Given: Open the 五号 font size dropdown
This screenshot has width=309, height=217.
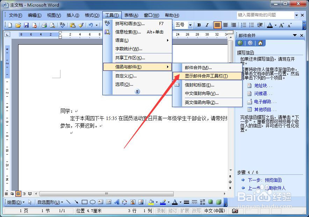Looking at the screenshot, I should 190,25.
